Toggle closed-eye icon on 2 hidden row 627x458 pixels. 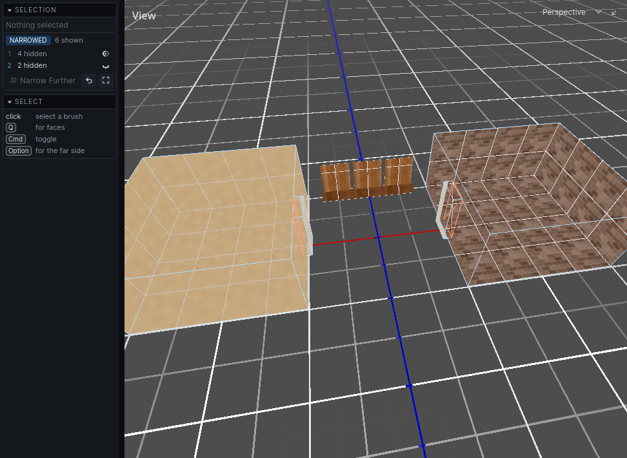click(106, 66)
